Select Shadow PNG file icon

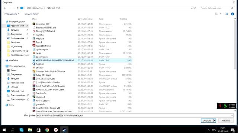pos(34,68)
